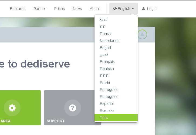Select Dansk from language list

pyautogui.click(x=116, y=34)
